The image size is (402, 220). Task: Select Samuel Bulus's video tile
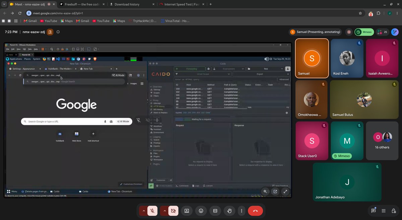pos(364,100)
